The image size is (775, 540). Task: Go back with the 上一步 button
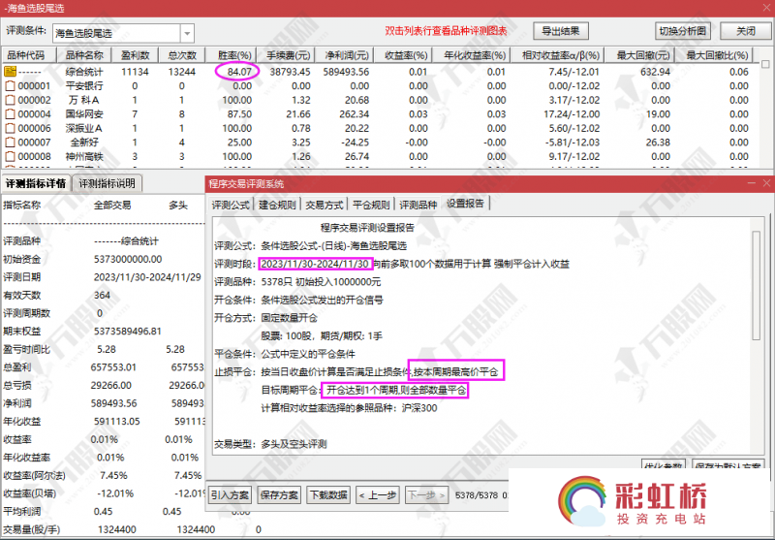click(379, 495)
